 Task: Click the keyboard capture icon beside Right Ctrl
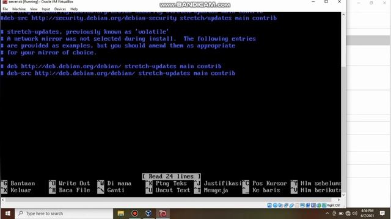click(324, 206)
